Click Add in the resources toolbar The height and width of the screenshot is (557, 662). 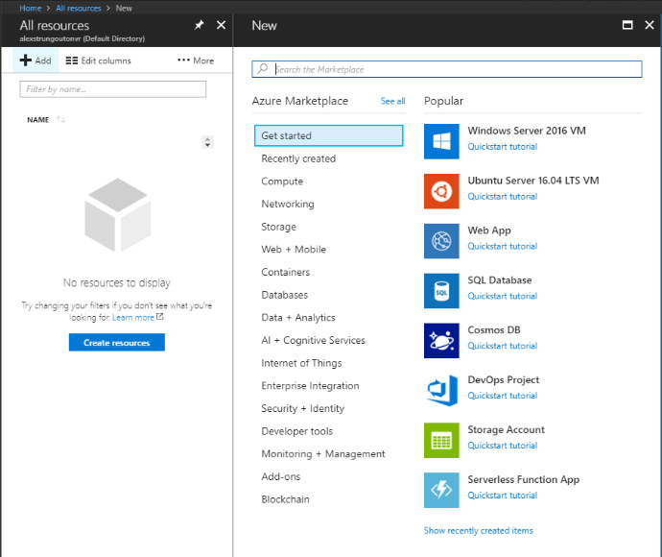tap(35, 61)
